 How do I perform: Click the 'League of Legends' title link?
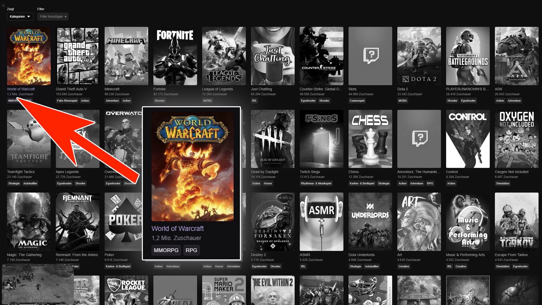coord(218,89)
